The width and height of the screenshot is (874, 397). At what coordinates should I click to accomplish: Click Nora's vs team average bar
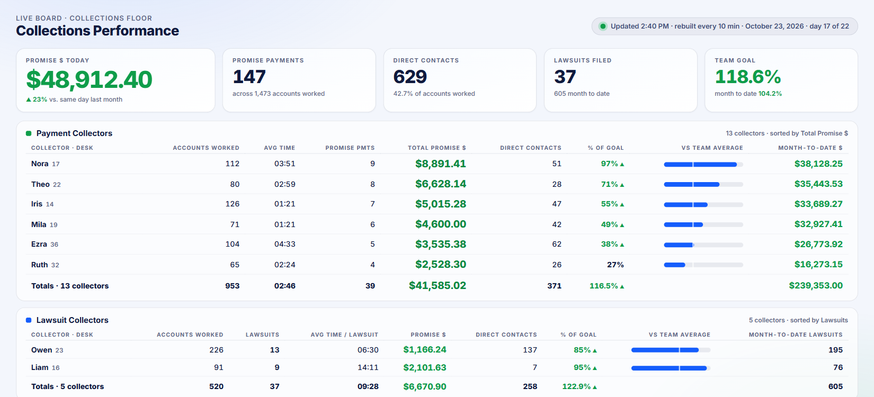(703, 165)
